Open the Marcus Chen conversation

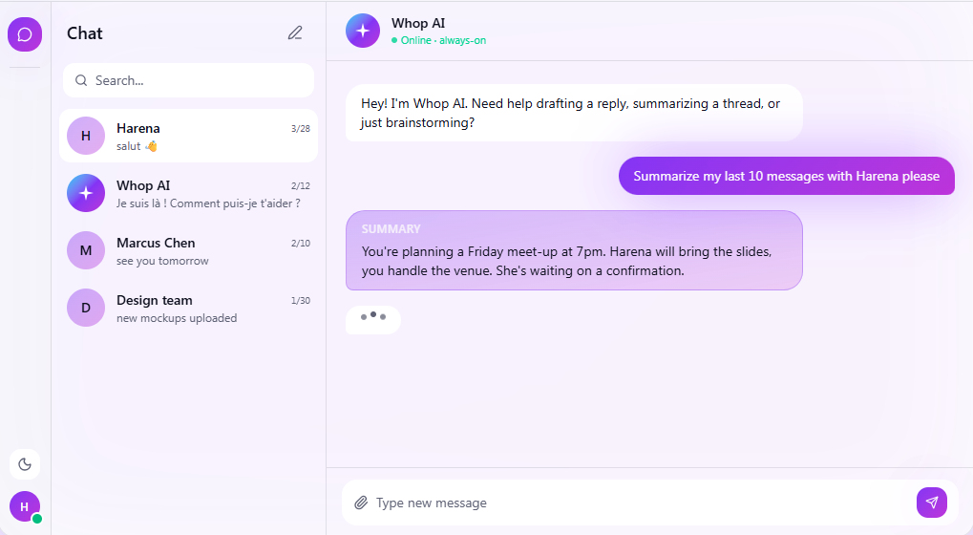[189, 250]
